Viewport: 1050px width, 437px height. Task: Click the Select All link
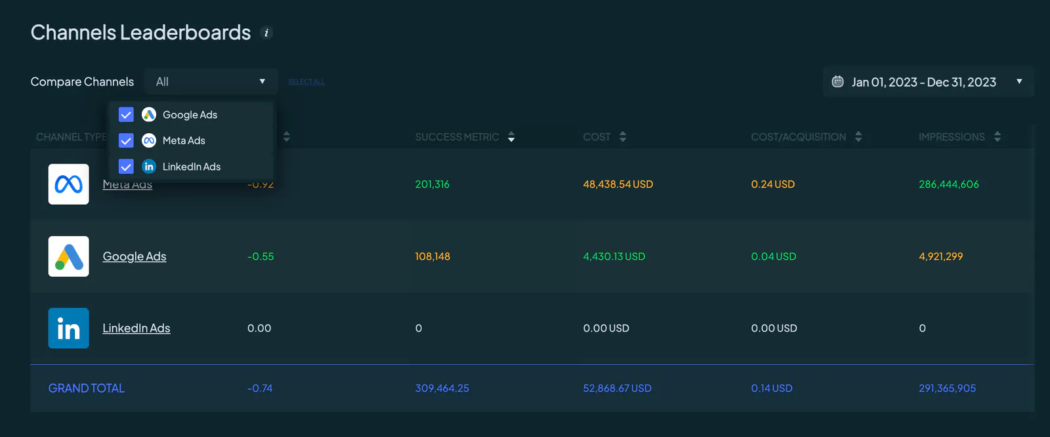click(x=306, y=82)
